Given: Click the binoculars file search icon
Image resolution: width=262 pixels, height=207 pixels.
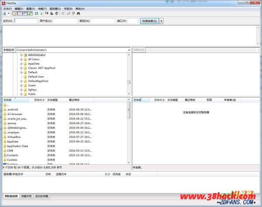Looking at the screenshot, I should (78, 14).
